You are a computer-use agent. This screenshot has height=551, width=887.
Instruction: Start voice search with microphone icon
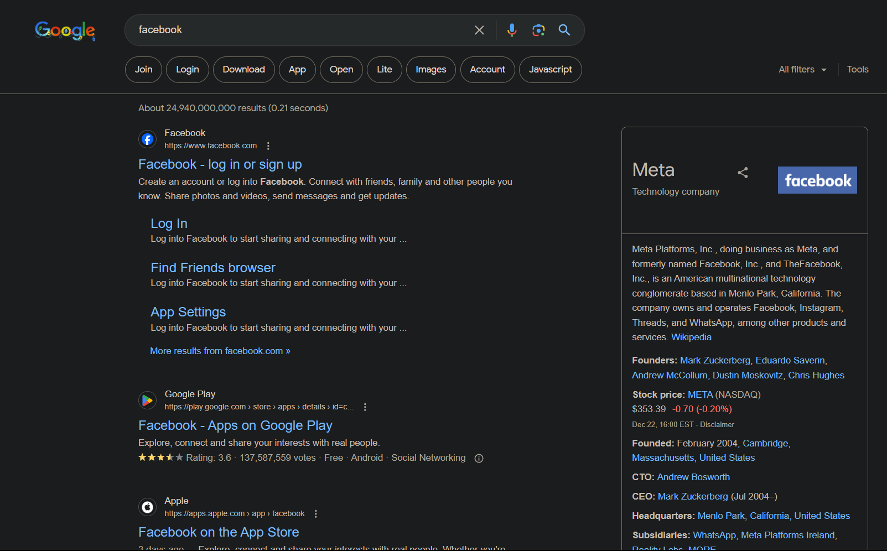click(x=512, y=30)
